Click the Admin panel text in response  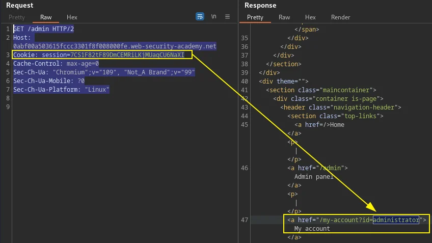point(314,177)
